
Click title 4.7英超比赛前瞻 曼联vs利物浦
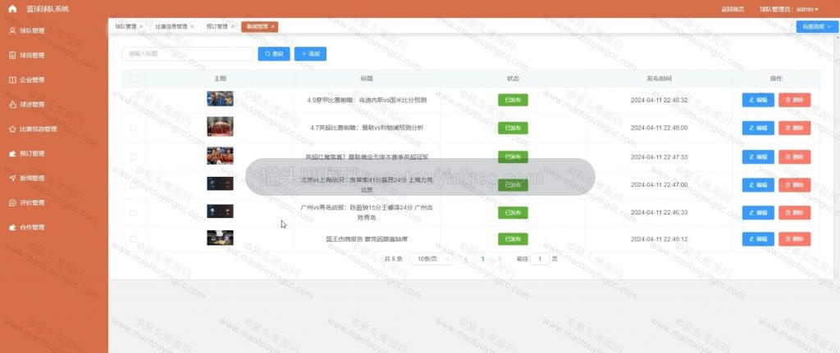[x=367, y=128]
